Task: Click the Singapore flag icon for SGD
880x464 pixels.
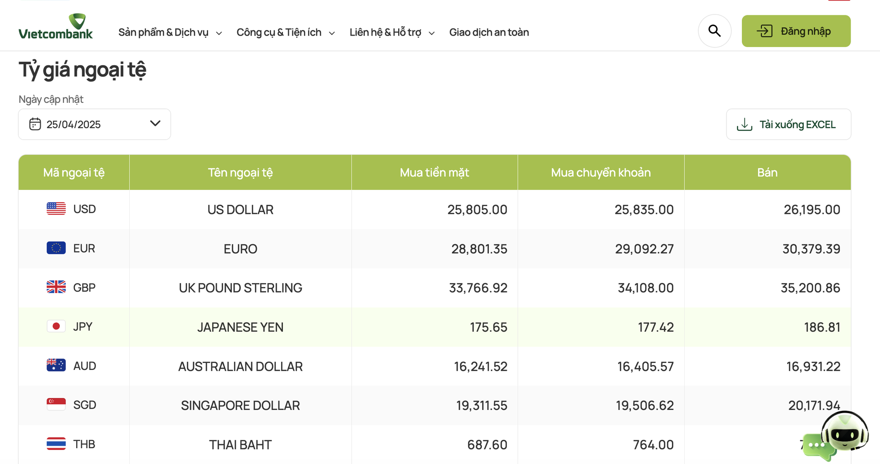Action: pyautogui.click(x=56, y=405)
